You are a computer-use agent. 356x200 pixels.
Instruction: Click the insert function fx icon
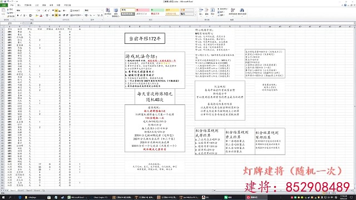(31, 23)
